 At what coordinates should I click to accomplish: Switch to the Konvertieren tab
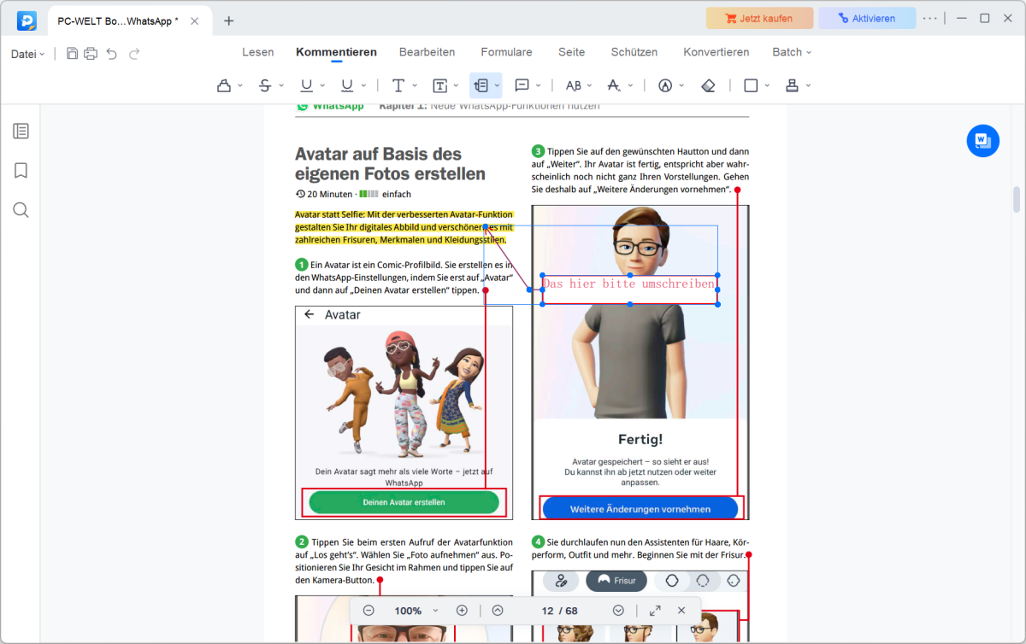pos(716,52)
